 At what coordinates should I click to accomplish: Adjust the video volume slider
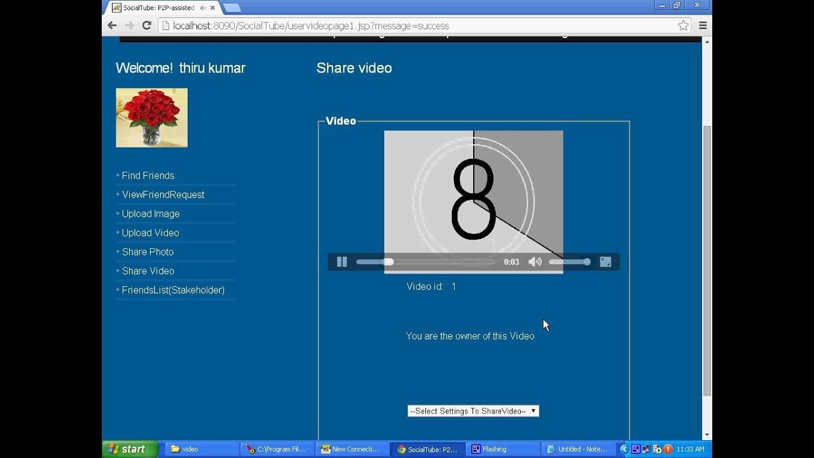(570, 261)
